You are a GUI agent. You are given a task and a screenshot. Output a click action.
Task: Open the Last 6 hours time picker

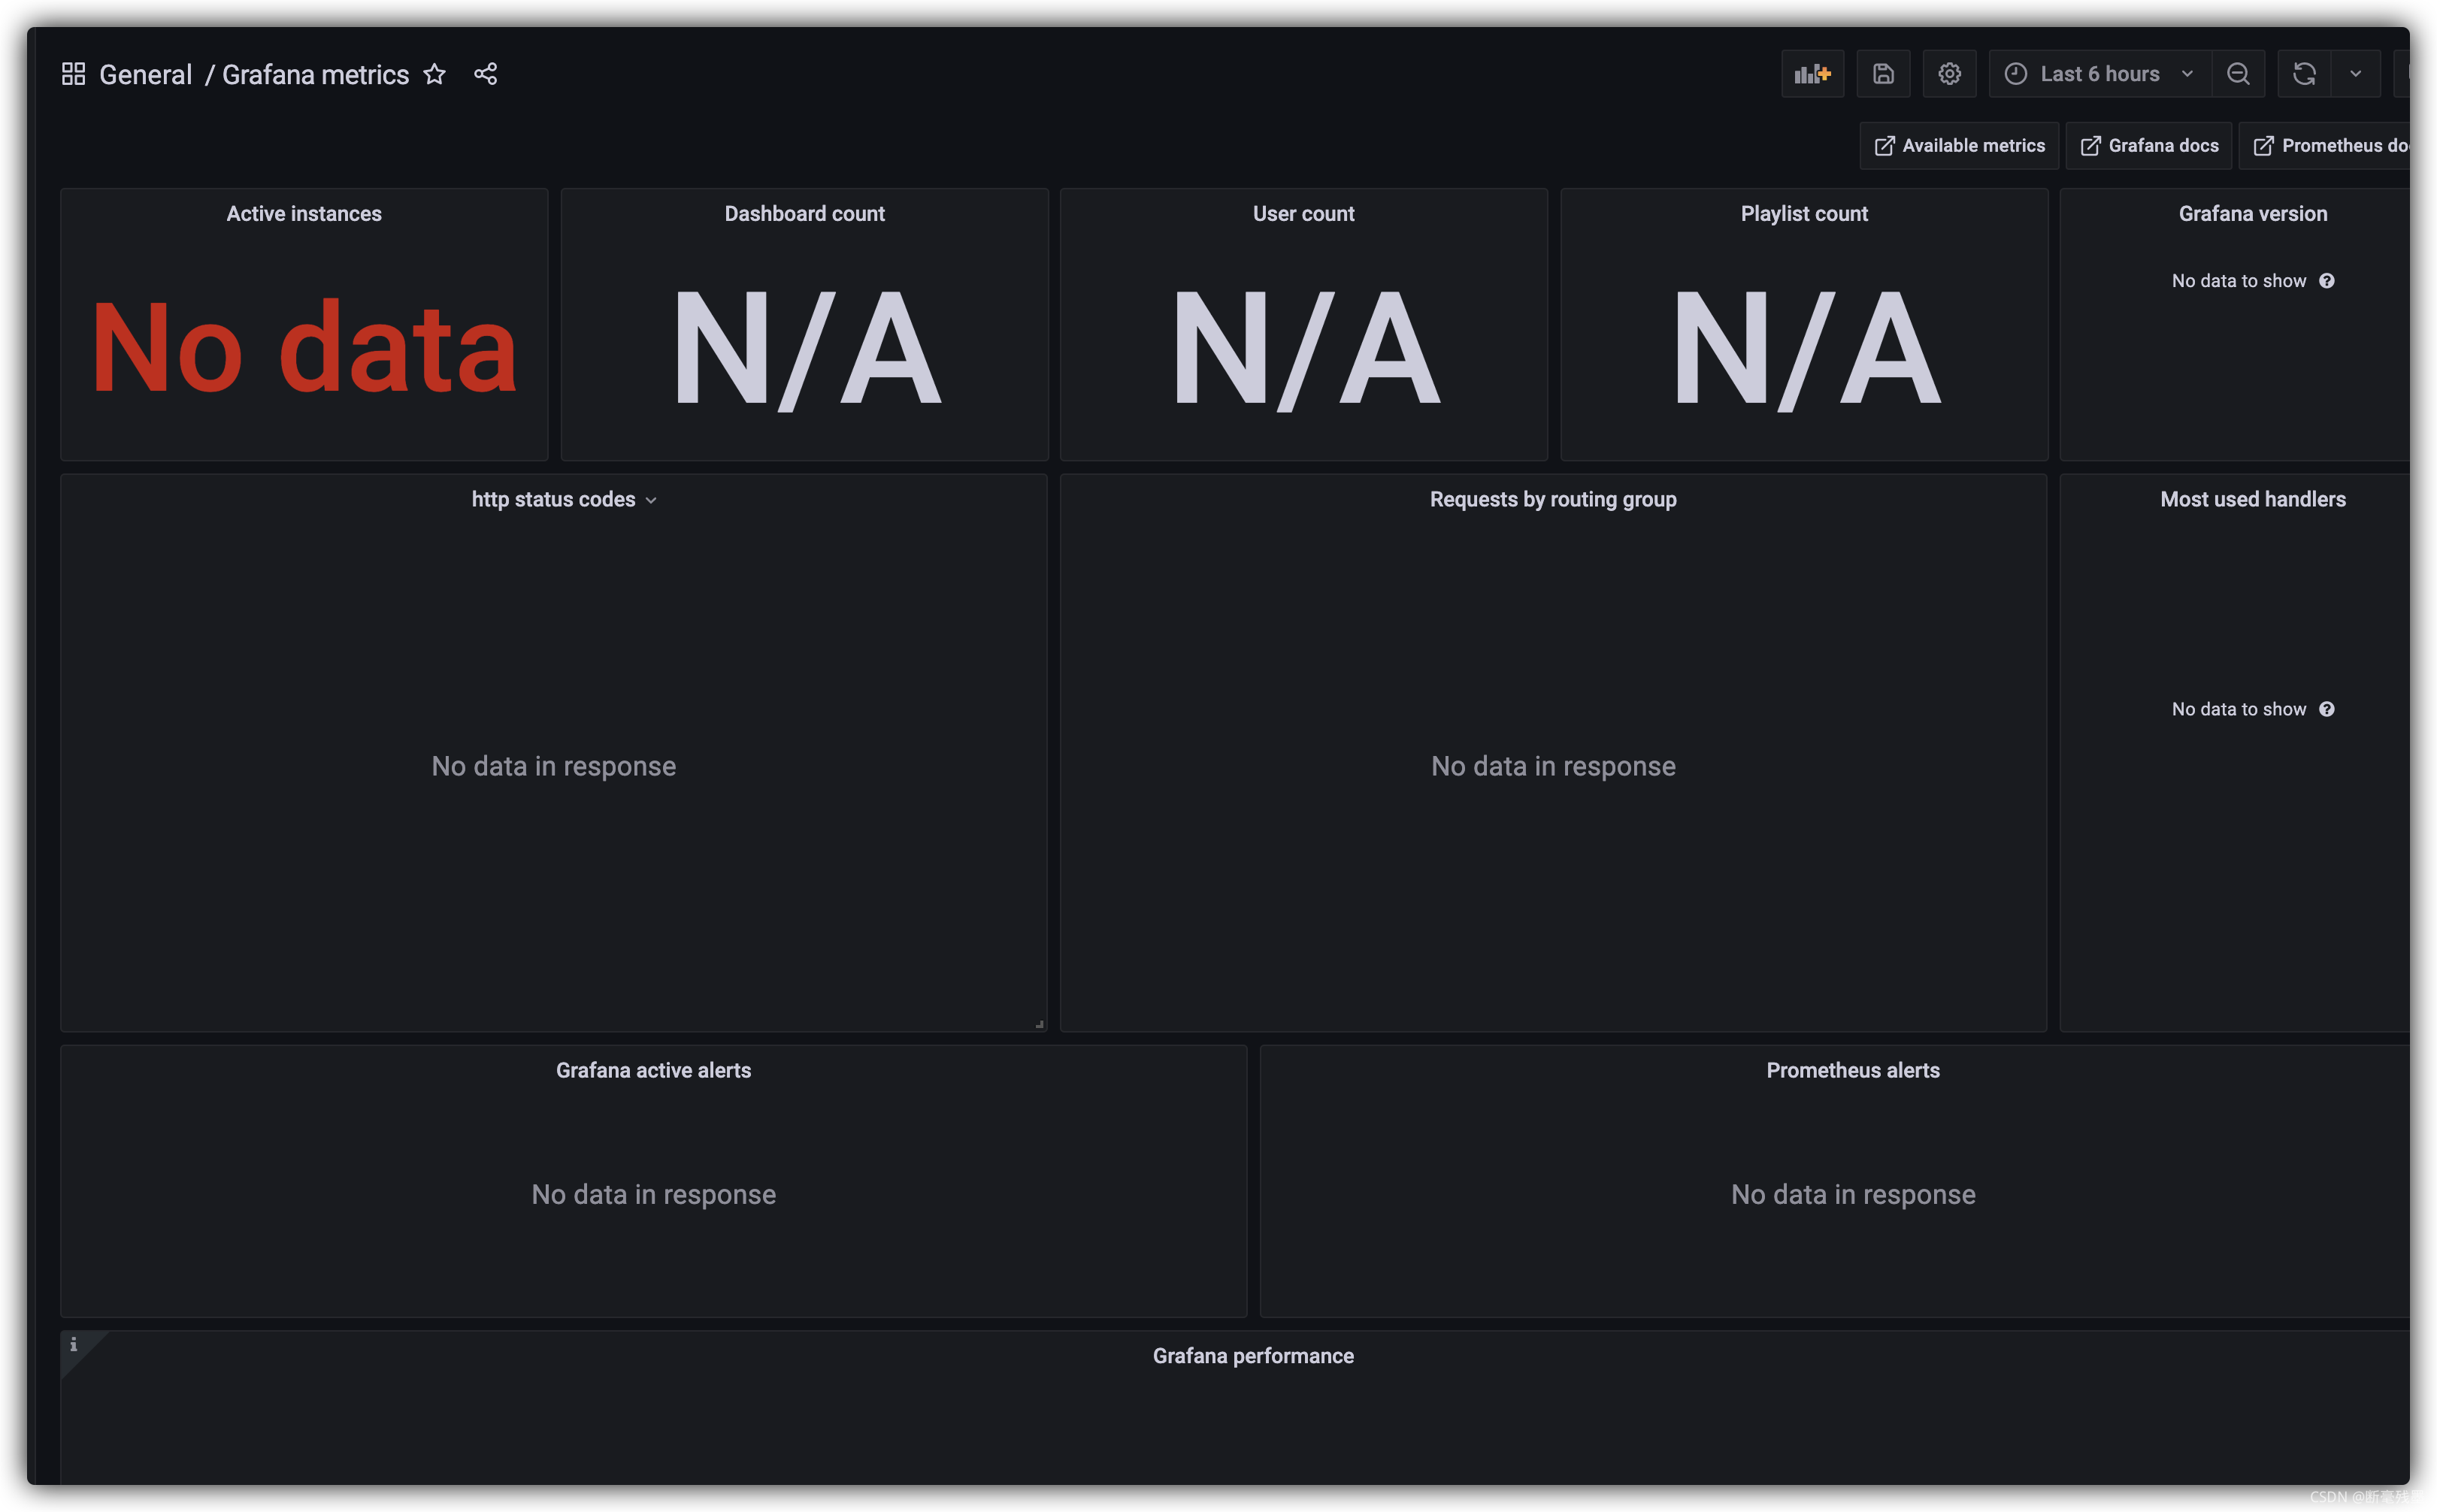2100,74
